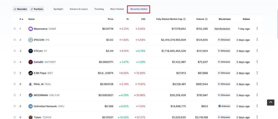Image resolution: width=278 pixels, height=119 pixels.
Task: Click iPSCOIN market cap $2,414,374,950,929
Action: point(173,40)
